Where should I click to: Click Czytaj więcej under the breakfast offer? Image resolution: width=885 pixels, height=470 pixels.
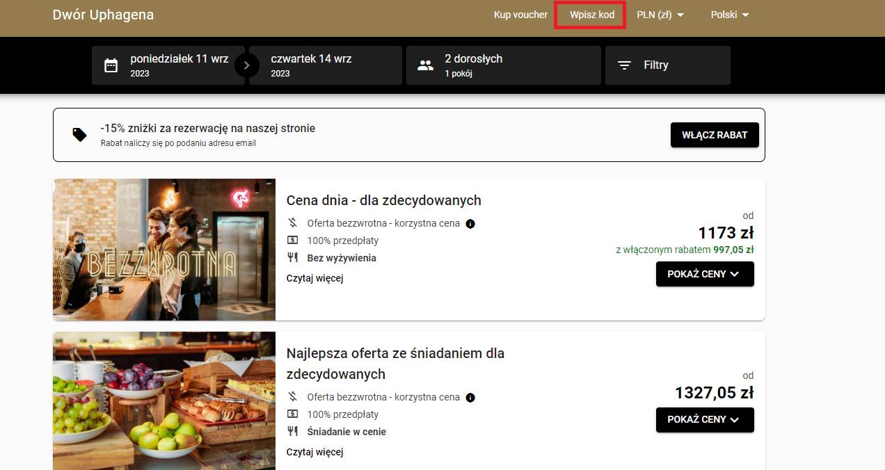tap(314, 452)
